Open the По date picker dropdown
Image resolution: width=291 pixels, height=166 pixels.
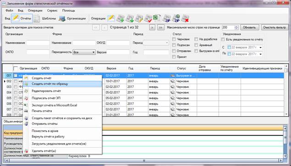coord(260,54)
